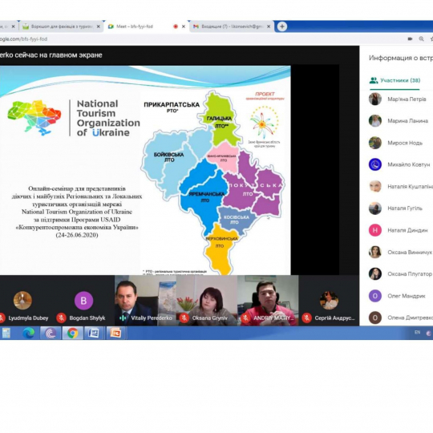This screenshot has height=433, width=433.
Task: Close the Gmail Входящие tab
Action: click(269, 26)
